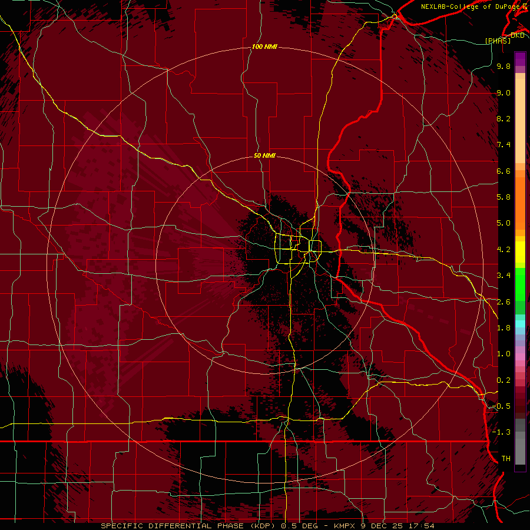The image size is (530, 530).
Task: Click the 17:54 time in the caption
Action: pos(420,526)
